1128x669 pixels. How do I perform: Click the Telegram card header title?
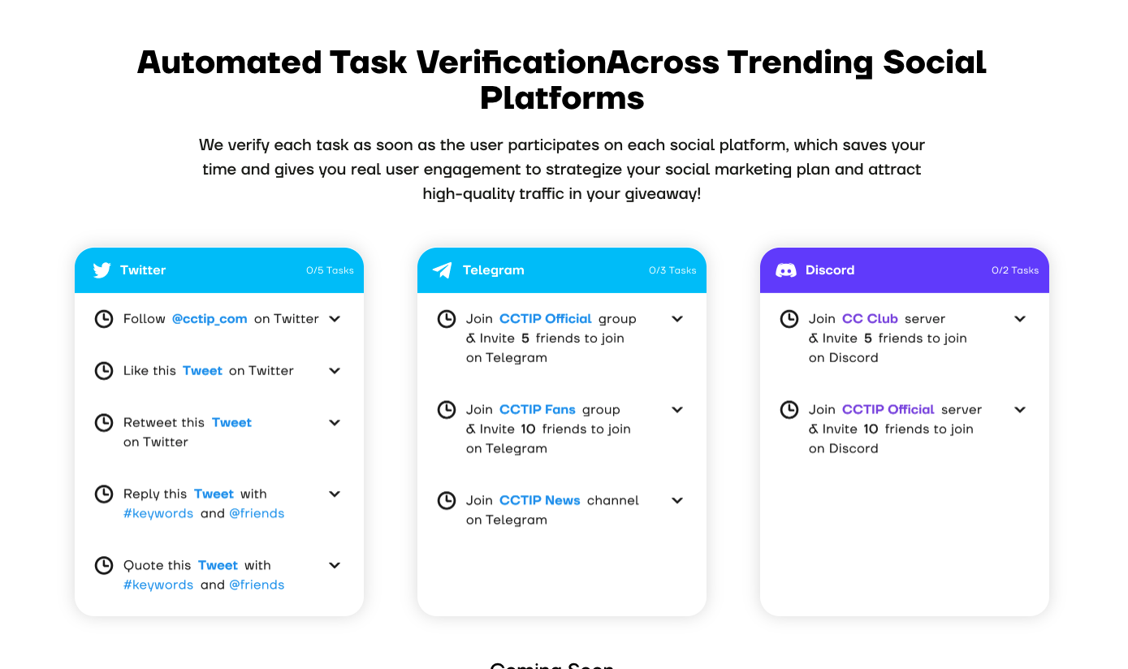tap(494, 270)
